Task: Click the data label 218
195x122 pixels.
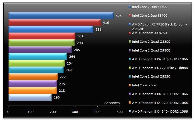Action: (62, 91)
